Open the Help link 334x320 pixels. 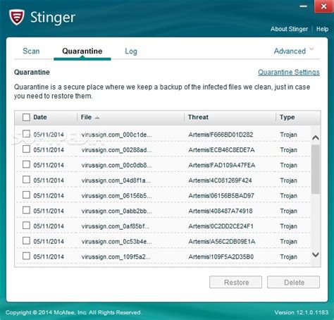click(x=322, y=29)
